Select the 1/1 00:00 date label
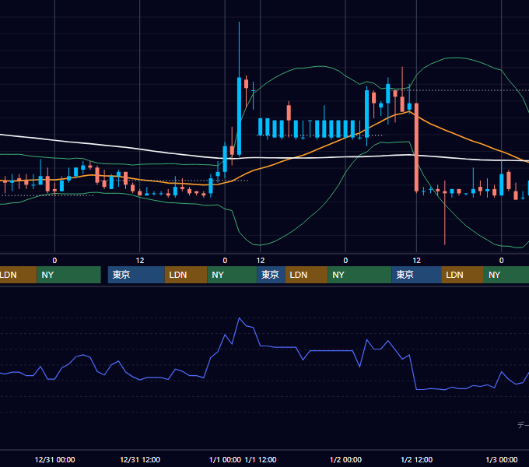 [x=225, y=459]
